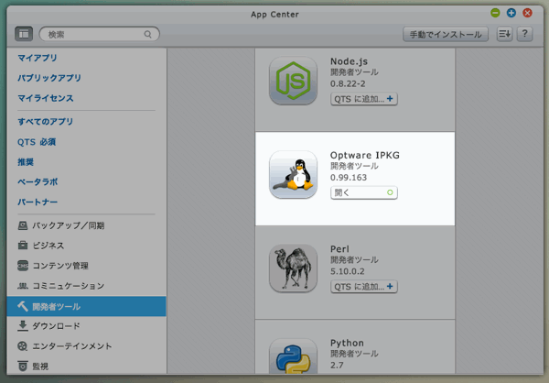
Task: Click the Python app title
Action: (347, 343)
